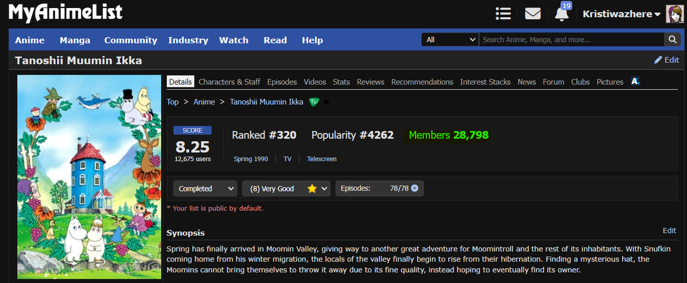Switch to the Reviews tab
Screen dimensions: 687x283
pyautogui.click(x=370, y=82)
